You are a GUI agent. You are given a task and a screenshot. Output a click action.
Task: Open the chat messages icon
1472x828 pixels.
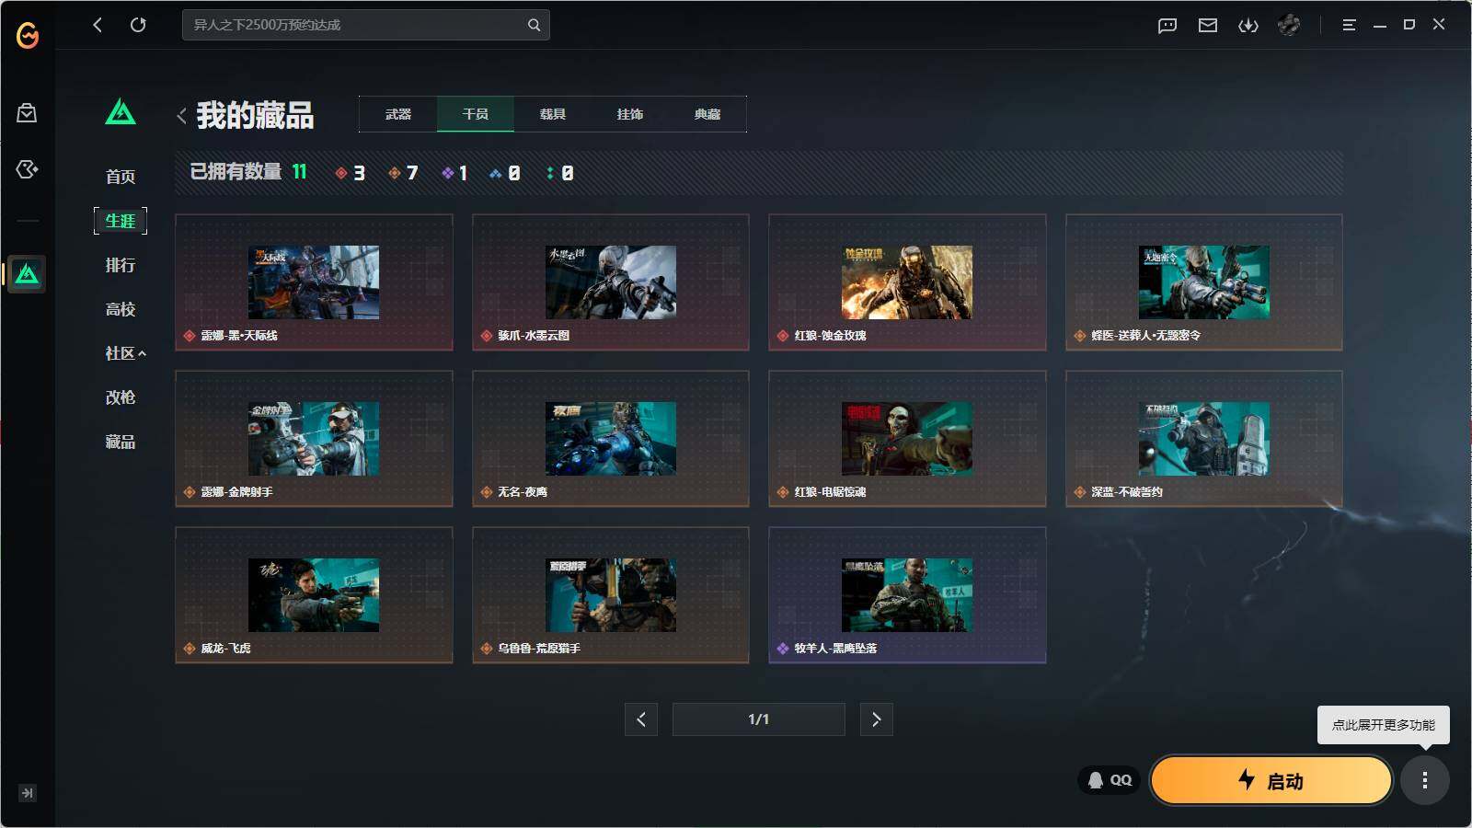pos(1167,26)
